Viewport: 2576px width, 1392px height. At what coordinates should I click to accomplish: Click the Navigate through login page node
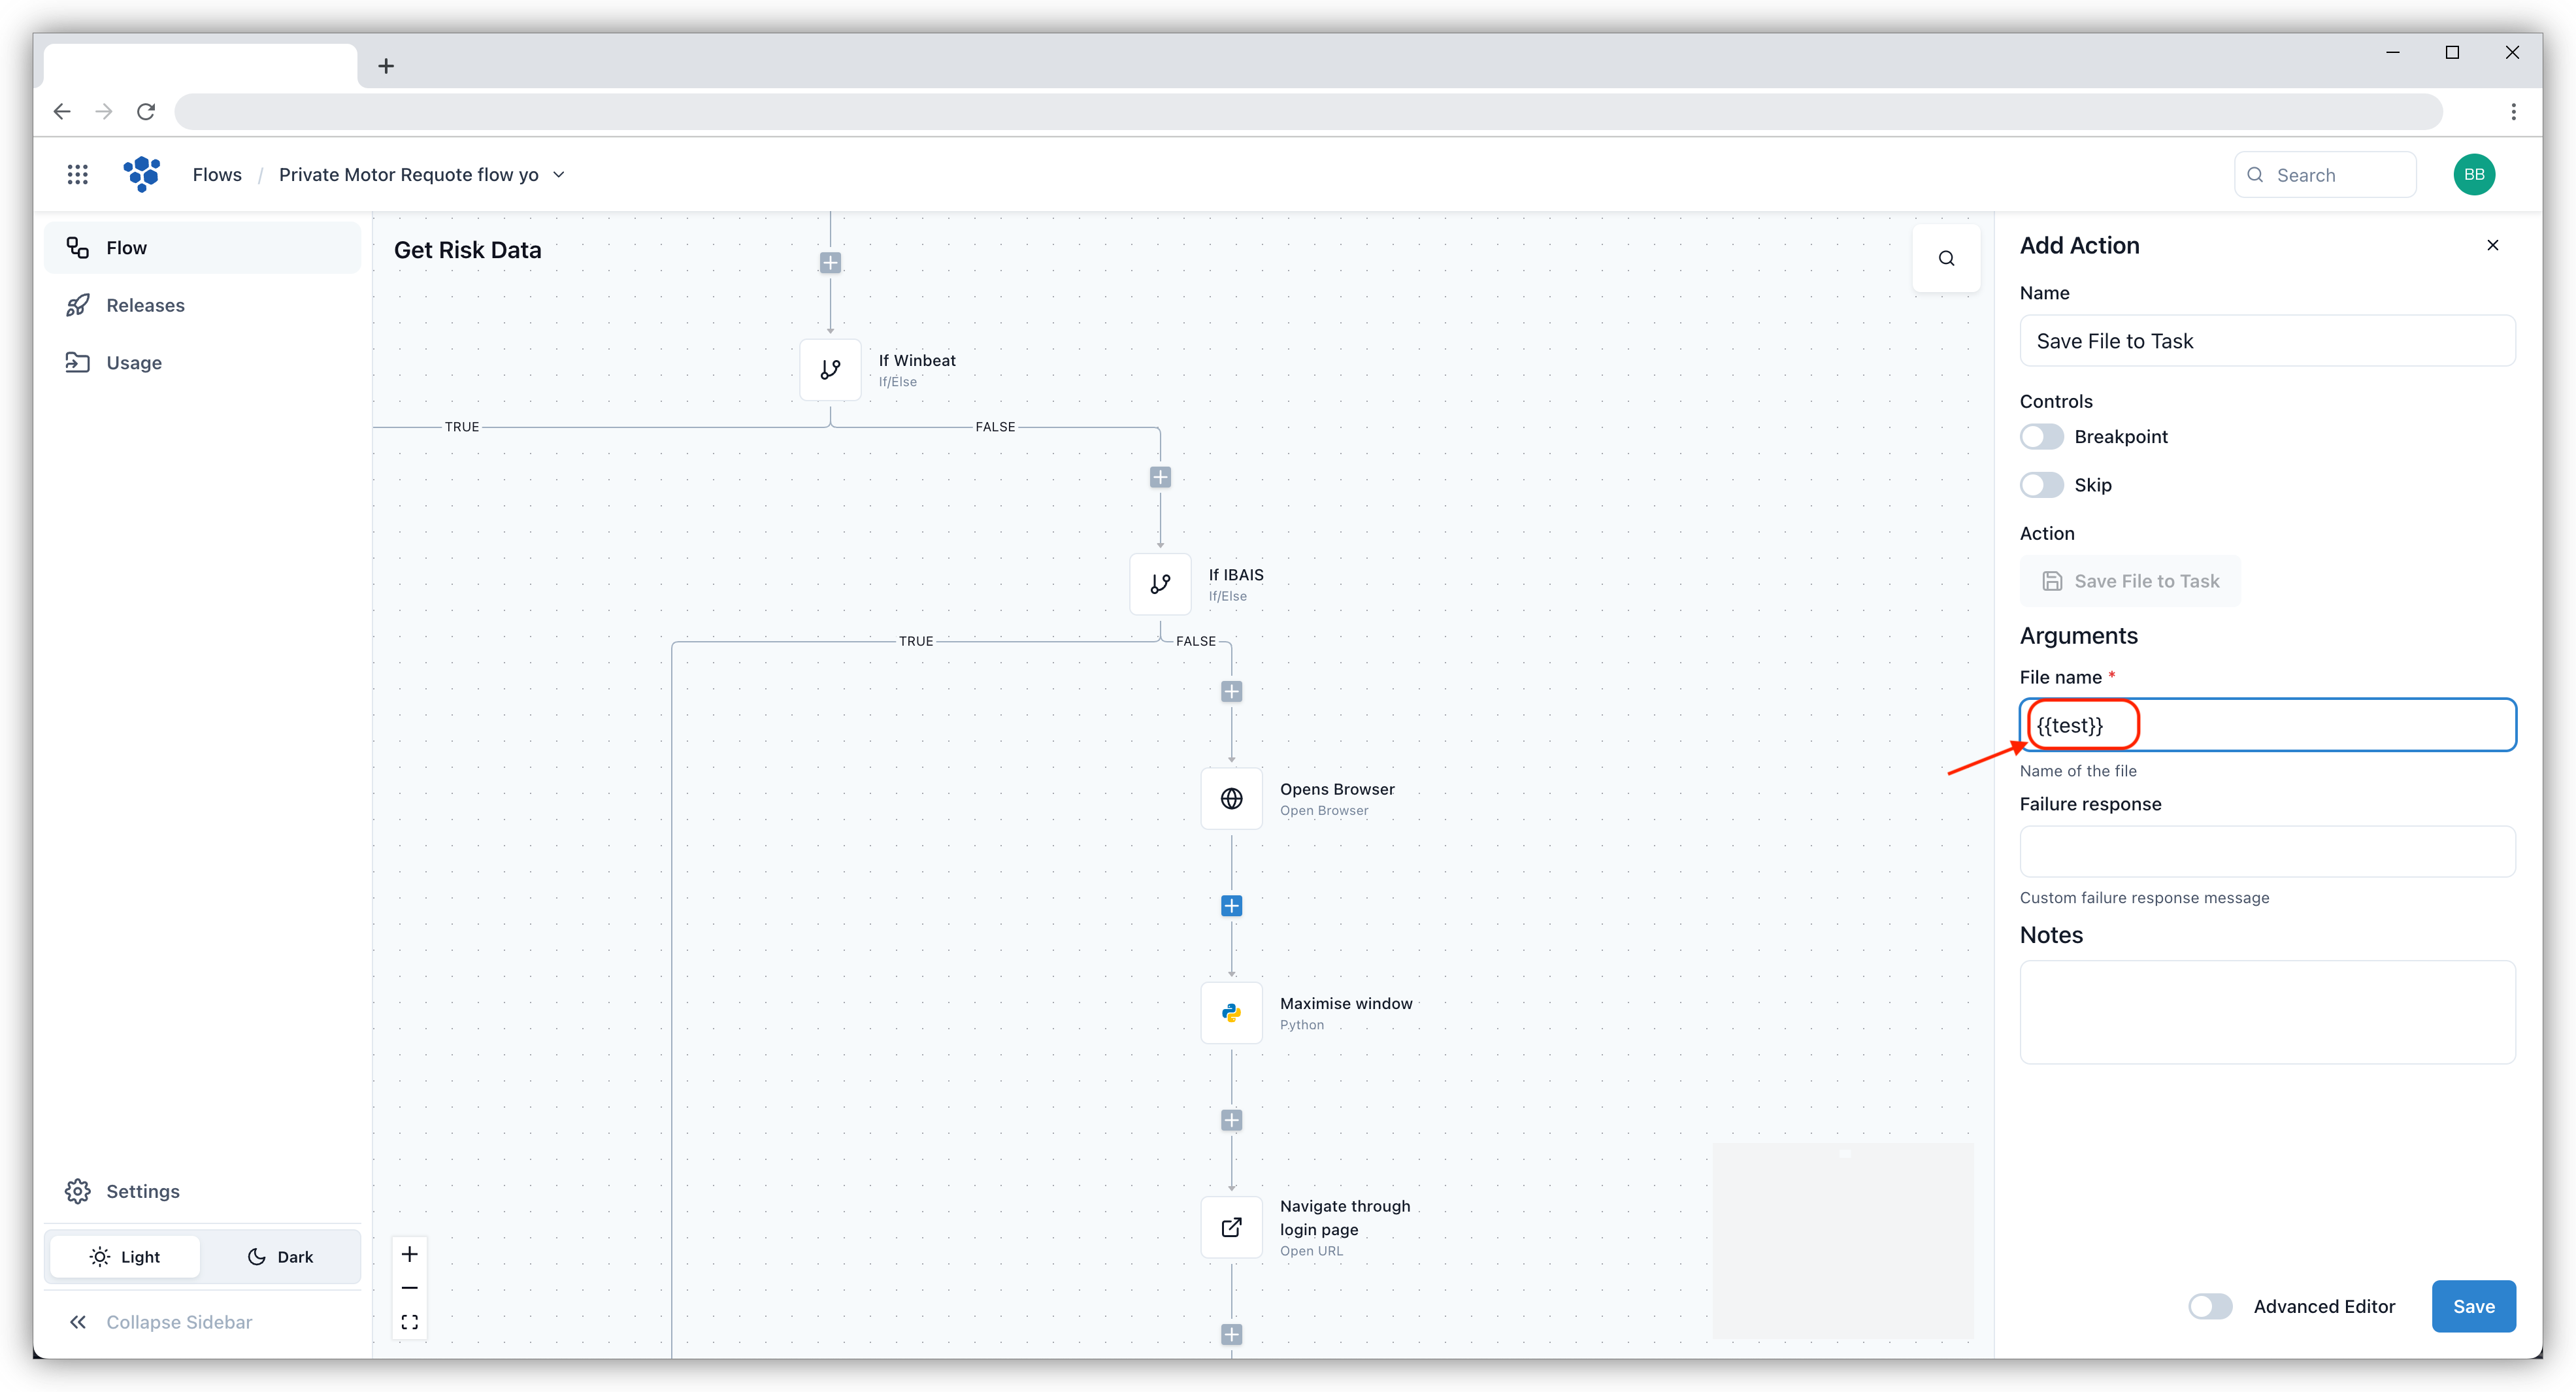(1231, 1227)
